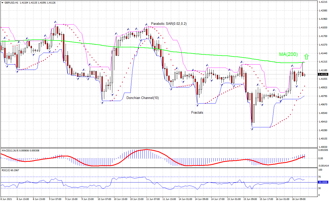Click the green up arrow beside MA(200)
Screen dimensions: 329x202
[x=306, y=56]
